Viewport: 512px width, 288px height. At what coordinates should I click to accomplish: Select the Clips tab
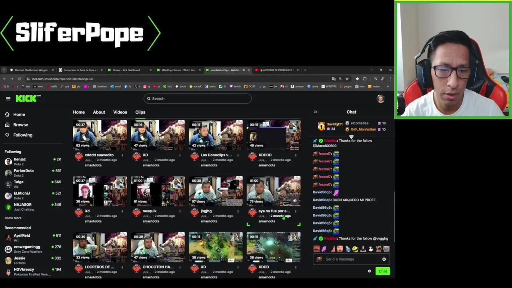point(140,112)
